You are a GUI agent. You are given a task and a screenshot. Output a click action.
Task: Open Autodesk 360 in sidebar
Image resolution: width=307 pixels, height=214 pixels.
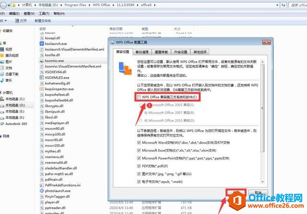[16, 124]
